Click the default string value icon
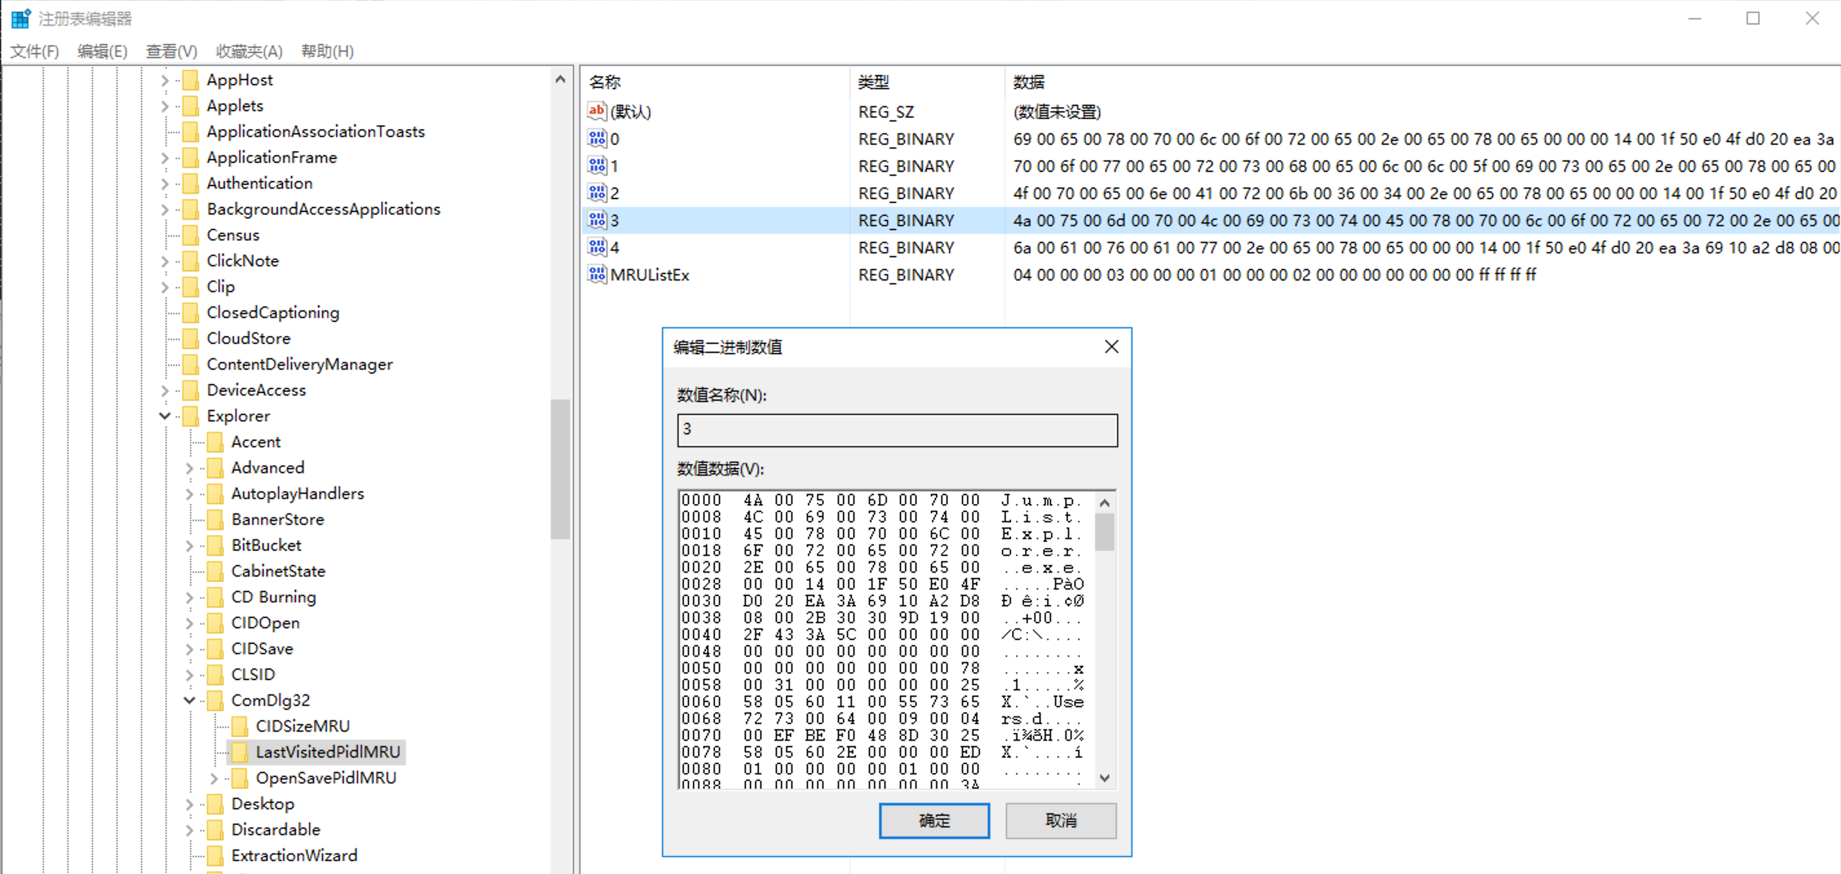 pos(597,111)
